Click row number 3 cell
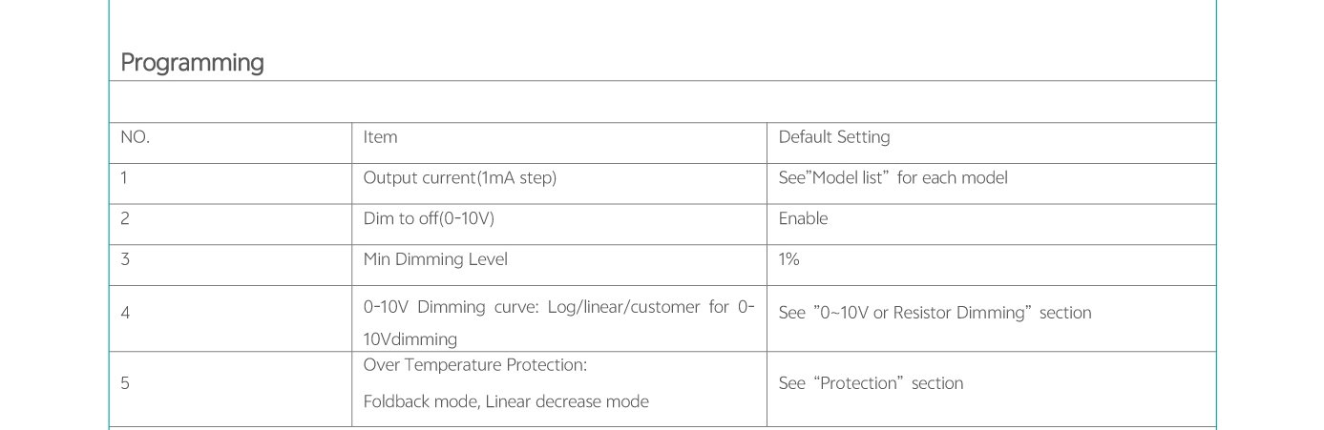The width and height of the screenshot is (1324, 430). point(125,259)
